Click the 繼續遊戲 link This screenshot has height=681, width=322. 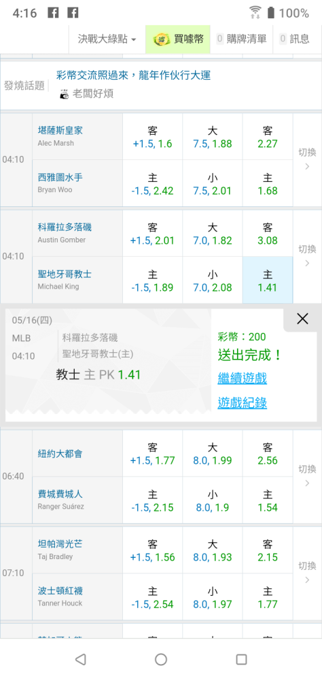[x=243, y=378]
